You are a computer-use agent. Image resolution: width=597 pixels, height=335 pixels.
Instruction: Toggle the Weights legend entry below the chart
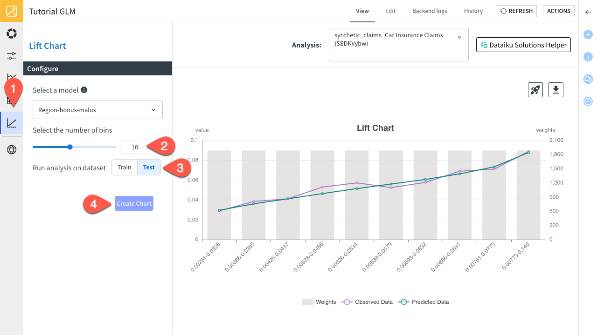319,301
